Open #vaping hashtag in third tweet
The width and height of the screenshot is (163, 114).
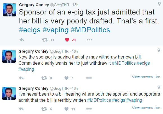click(134, 100)
